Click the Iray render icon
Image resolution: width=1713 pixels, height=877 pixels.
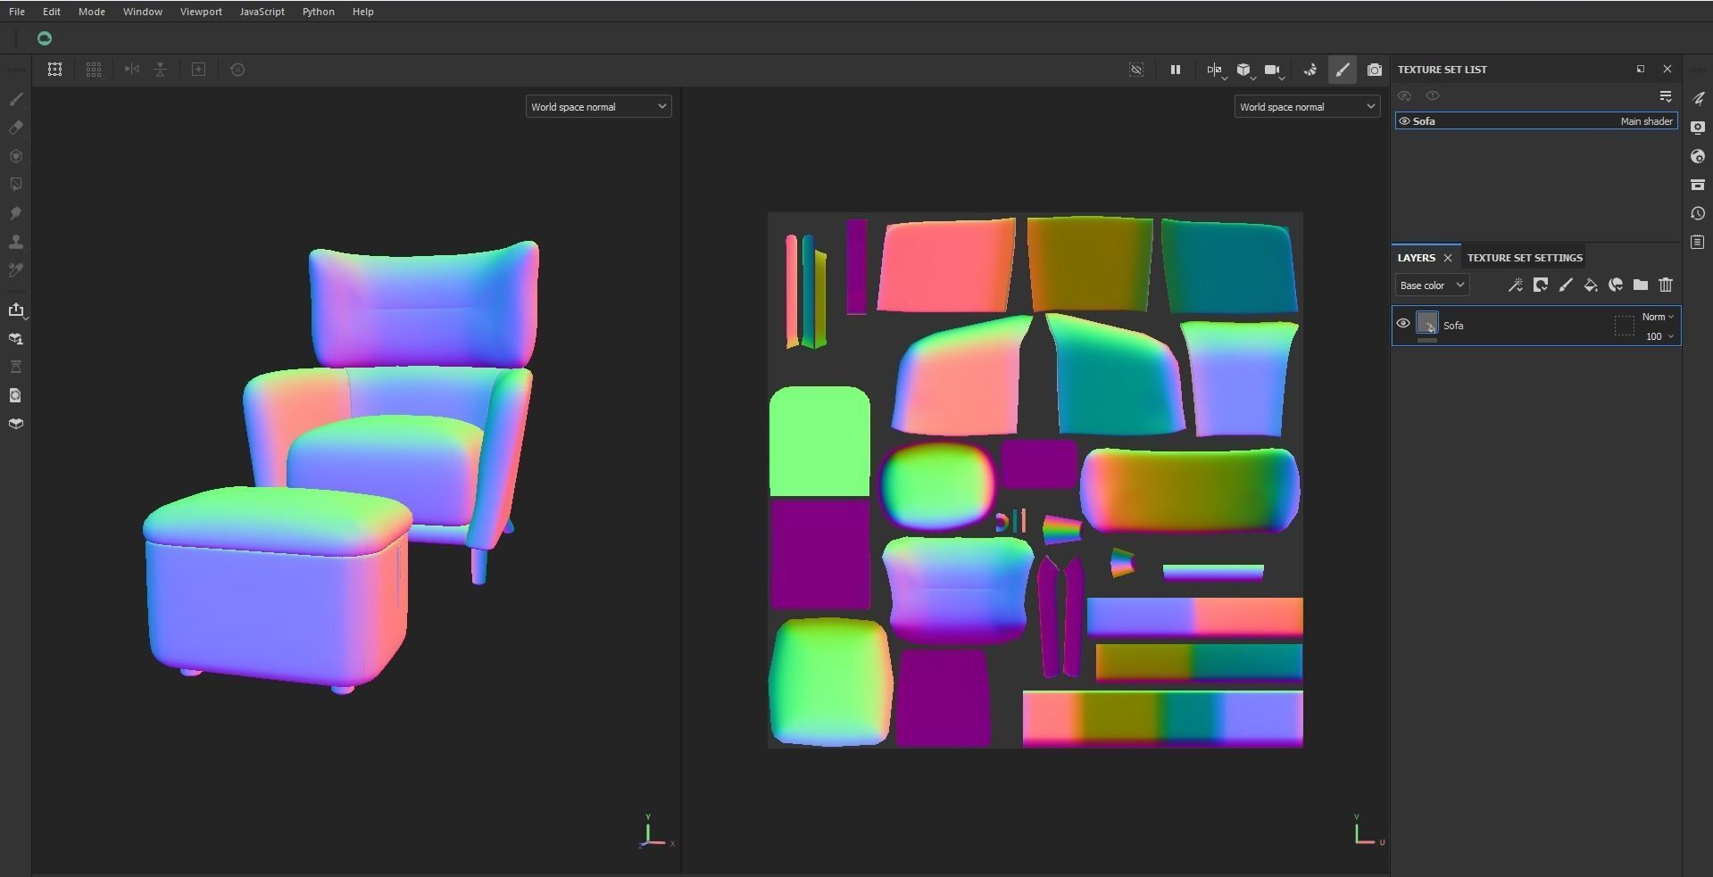click(x=1310, y=70)
